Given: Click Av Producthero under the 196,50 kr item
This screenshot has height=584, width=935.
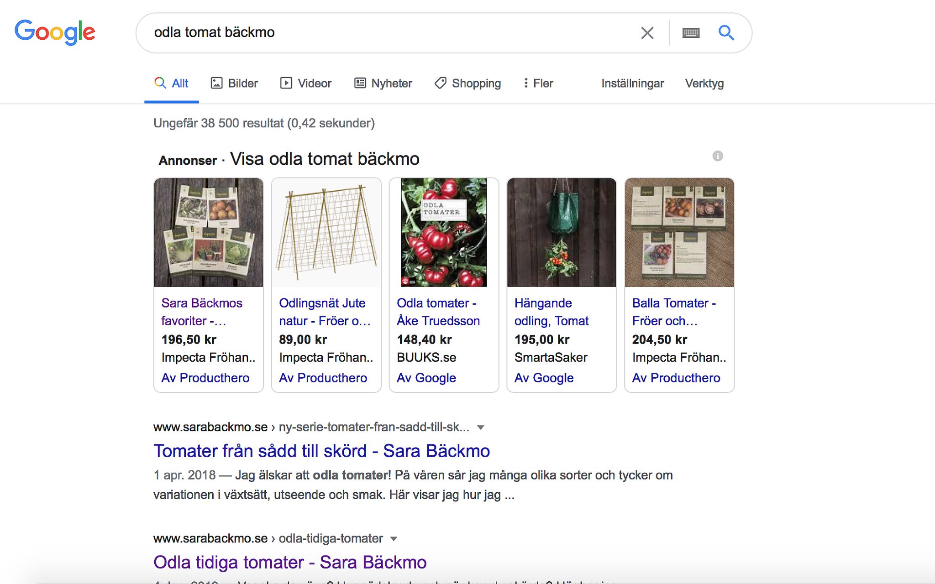Looking at the screenshot, I should 205,378.
